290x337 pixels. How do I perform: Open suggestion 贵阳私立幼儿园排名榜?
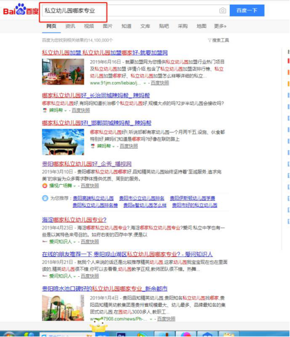[x=95, y=205]
